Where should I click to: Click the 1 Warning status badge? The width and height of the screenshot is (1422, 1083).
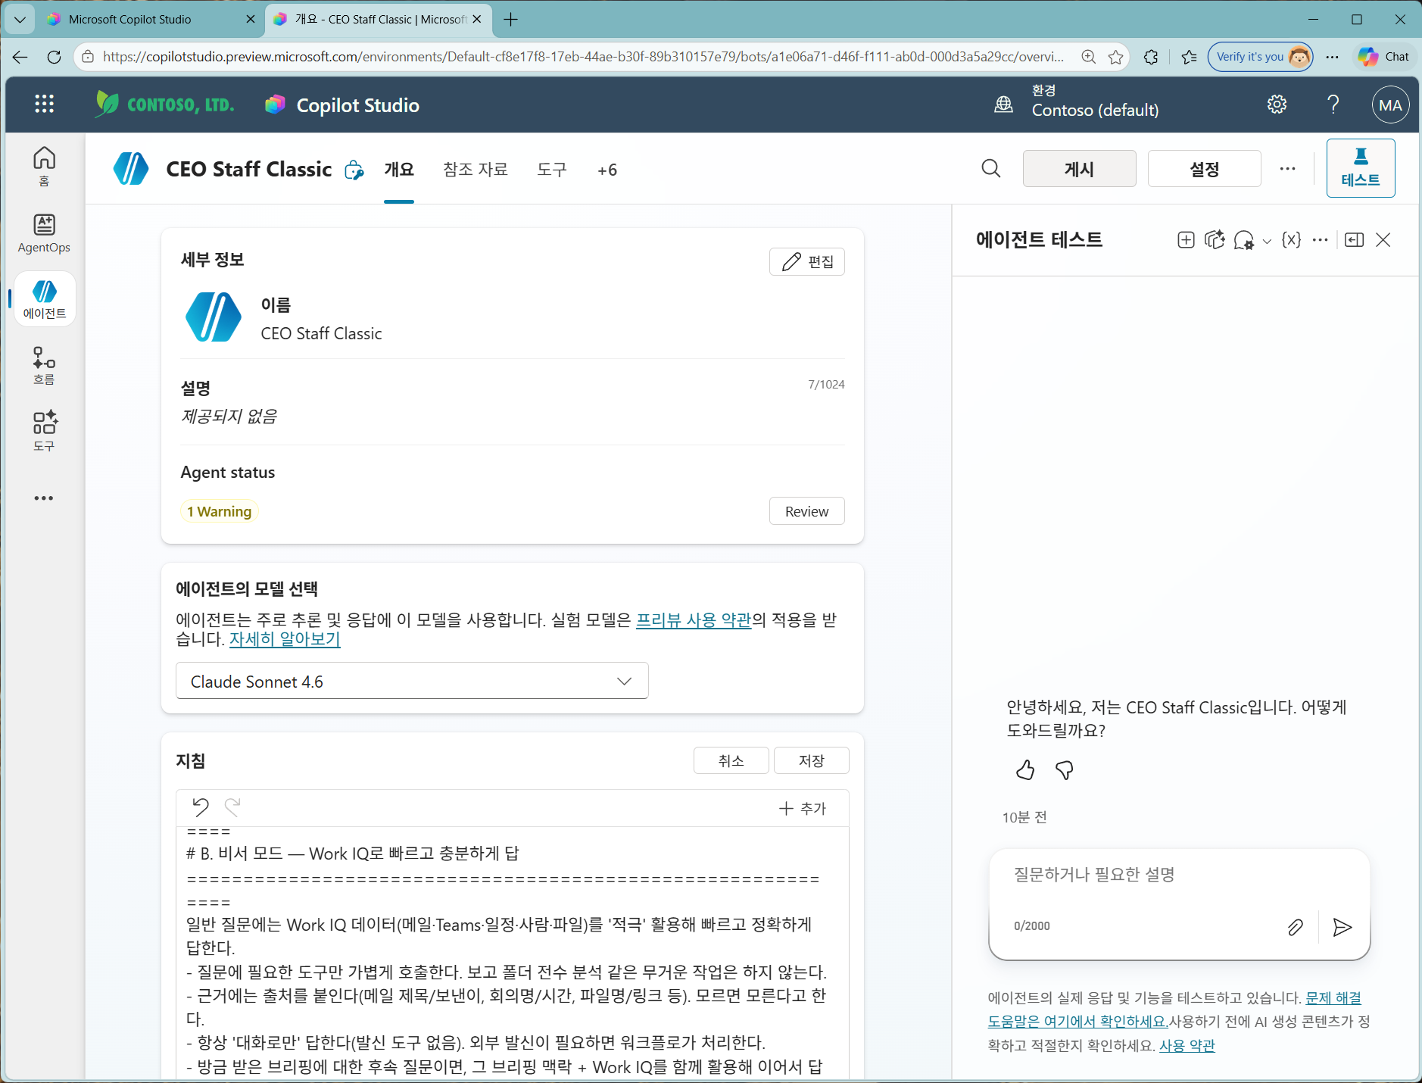(219, 511)
